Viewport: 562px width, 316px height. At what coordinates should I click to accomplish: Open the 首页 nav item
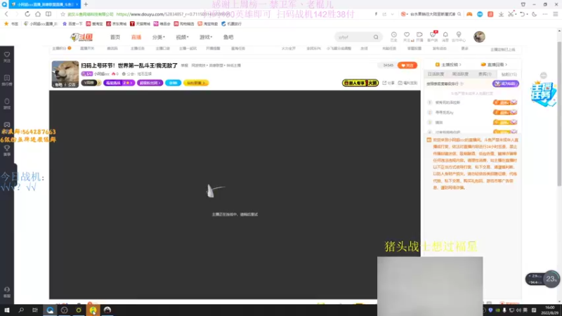point(115,37)
